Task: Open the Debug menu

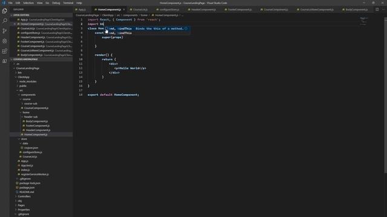Action: 56,3
